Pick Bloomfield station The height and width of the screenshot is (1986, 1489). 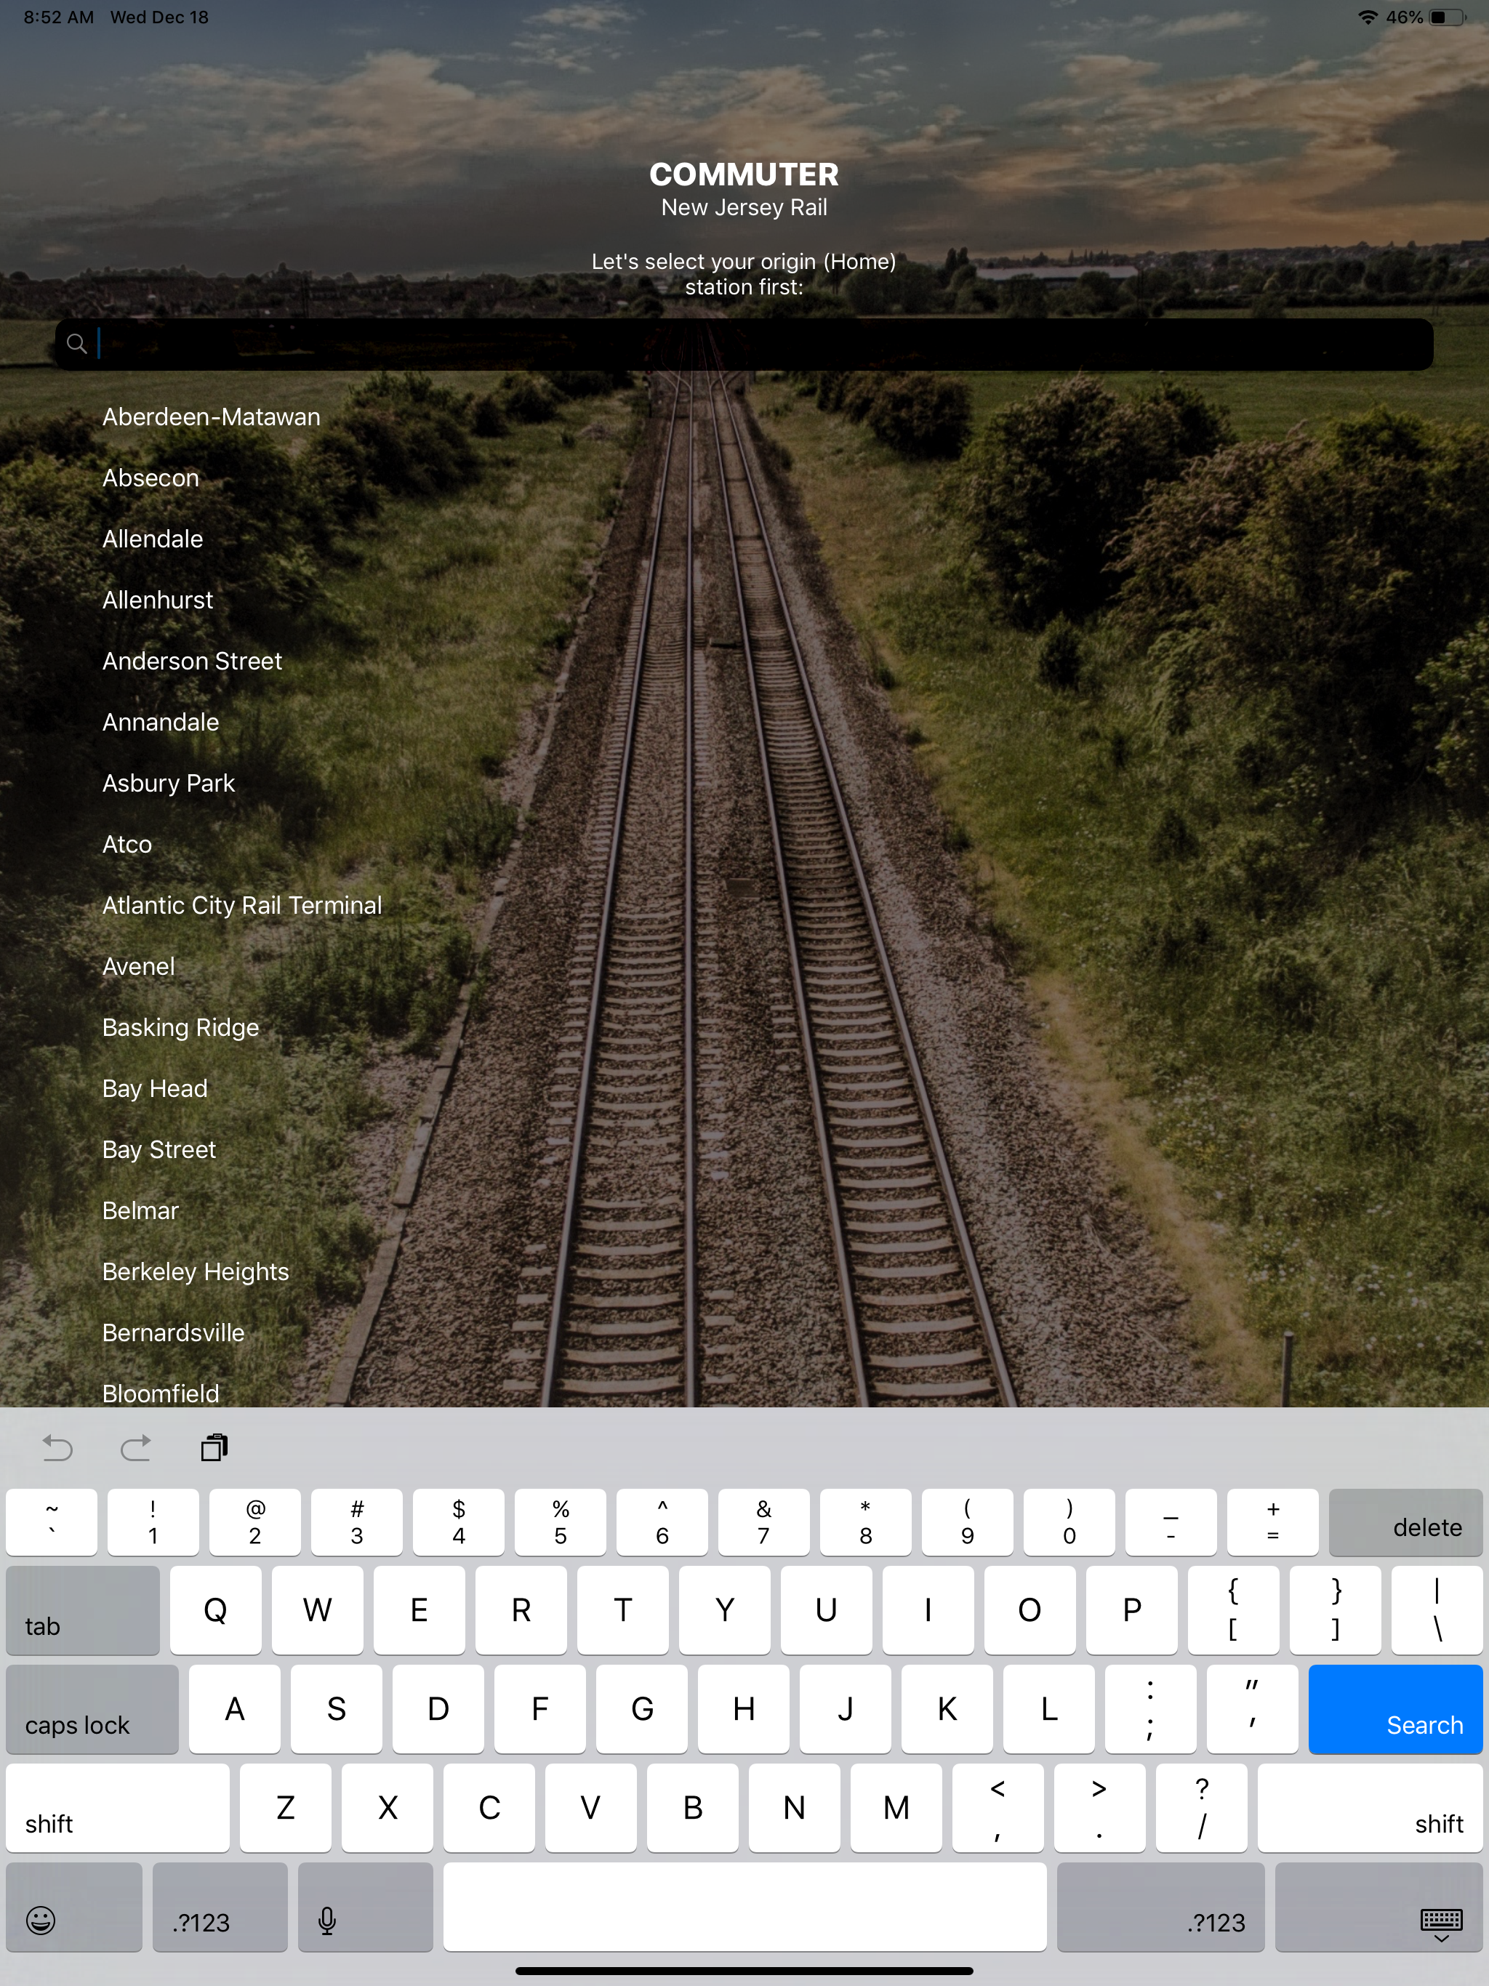point(161,1394)
